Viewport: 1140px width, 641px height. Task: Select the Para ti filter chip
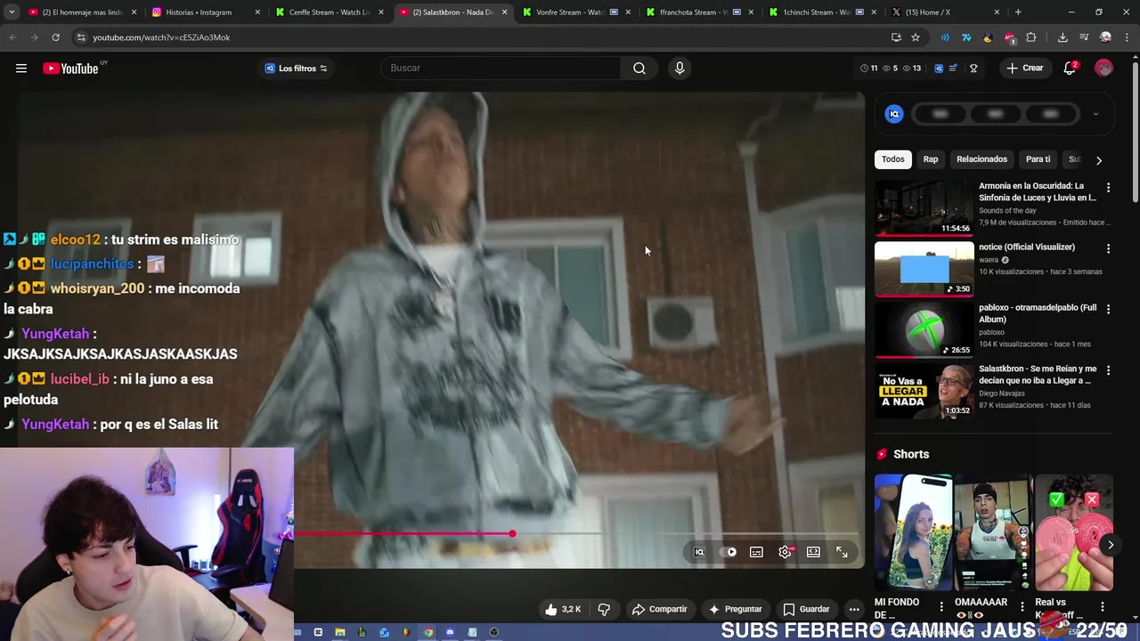1038,159
